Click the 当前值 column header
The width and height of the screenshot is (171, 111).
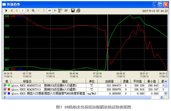pos(109,81)
